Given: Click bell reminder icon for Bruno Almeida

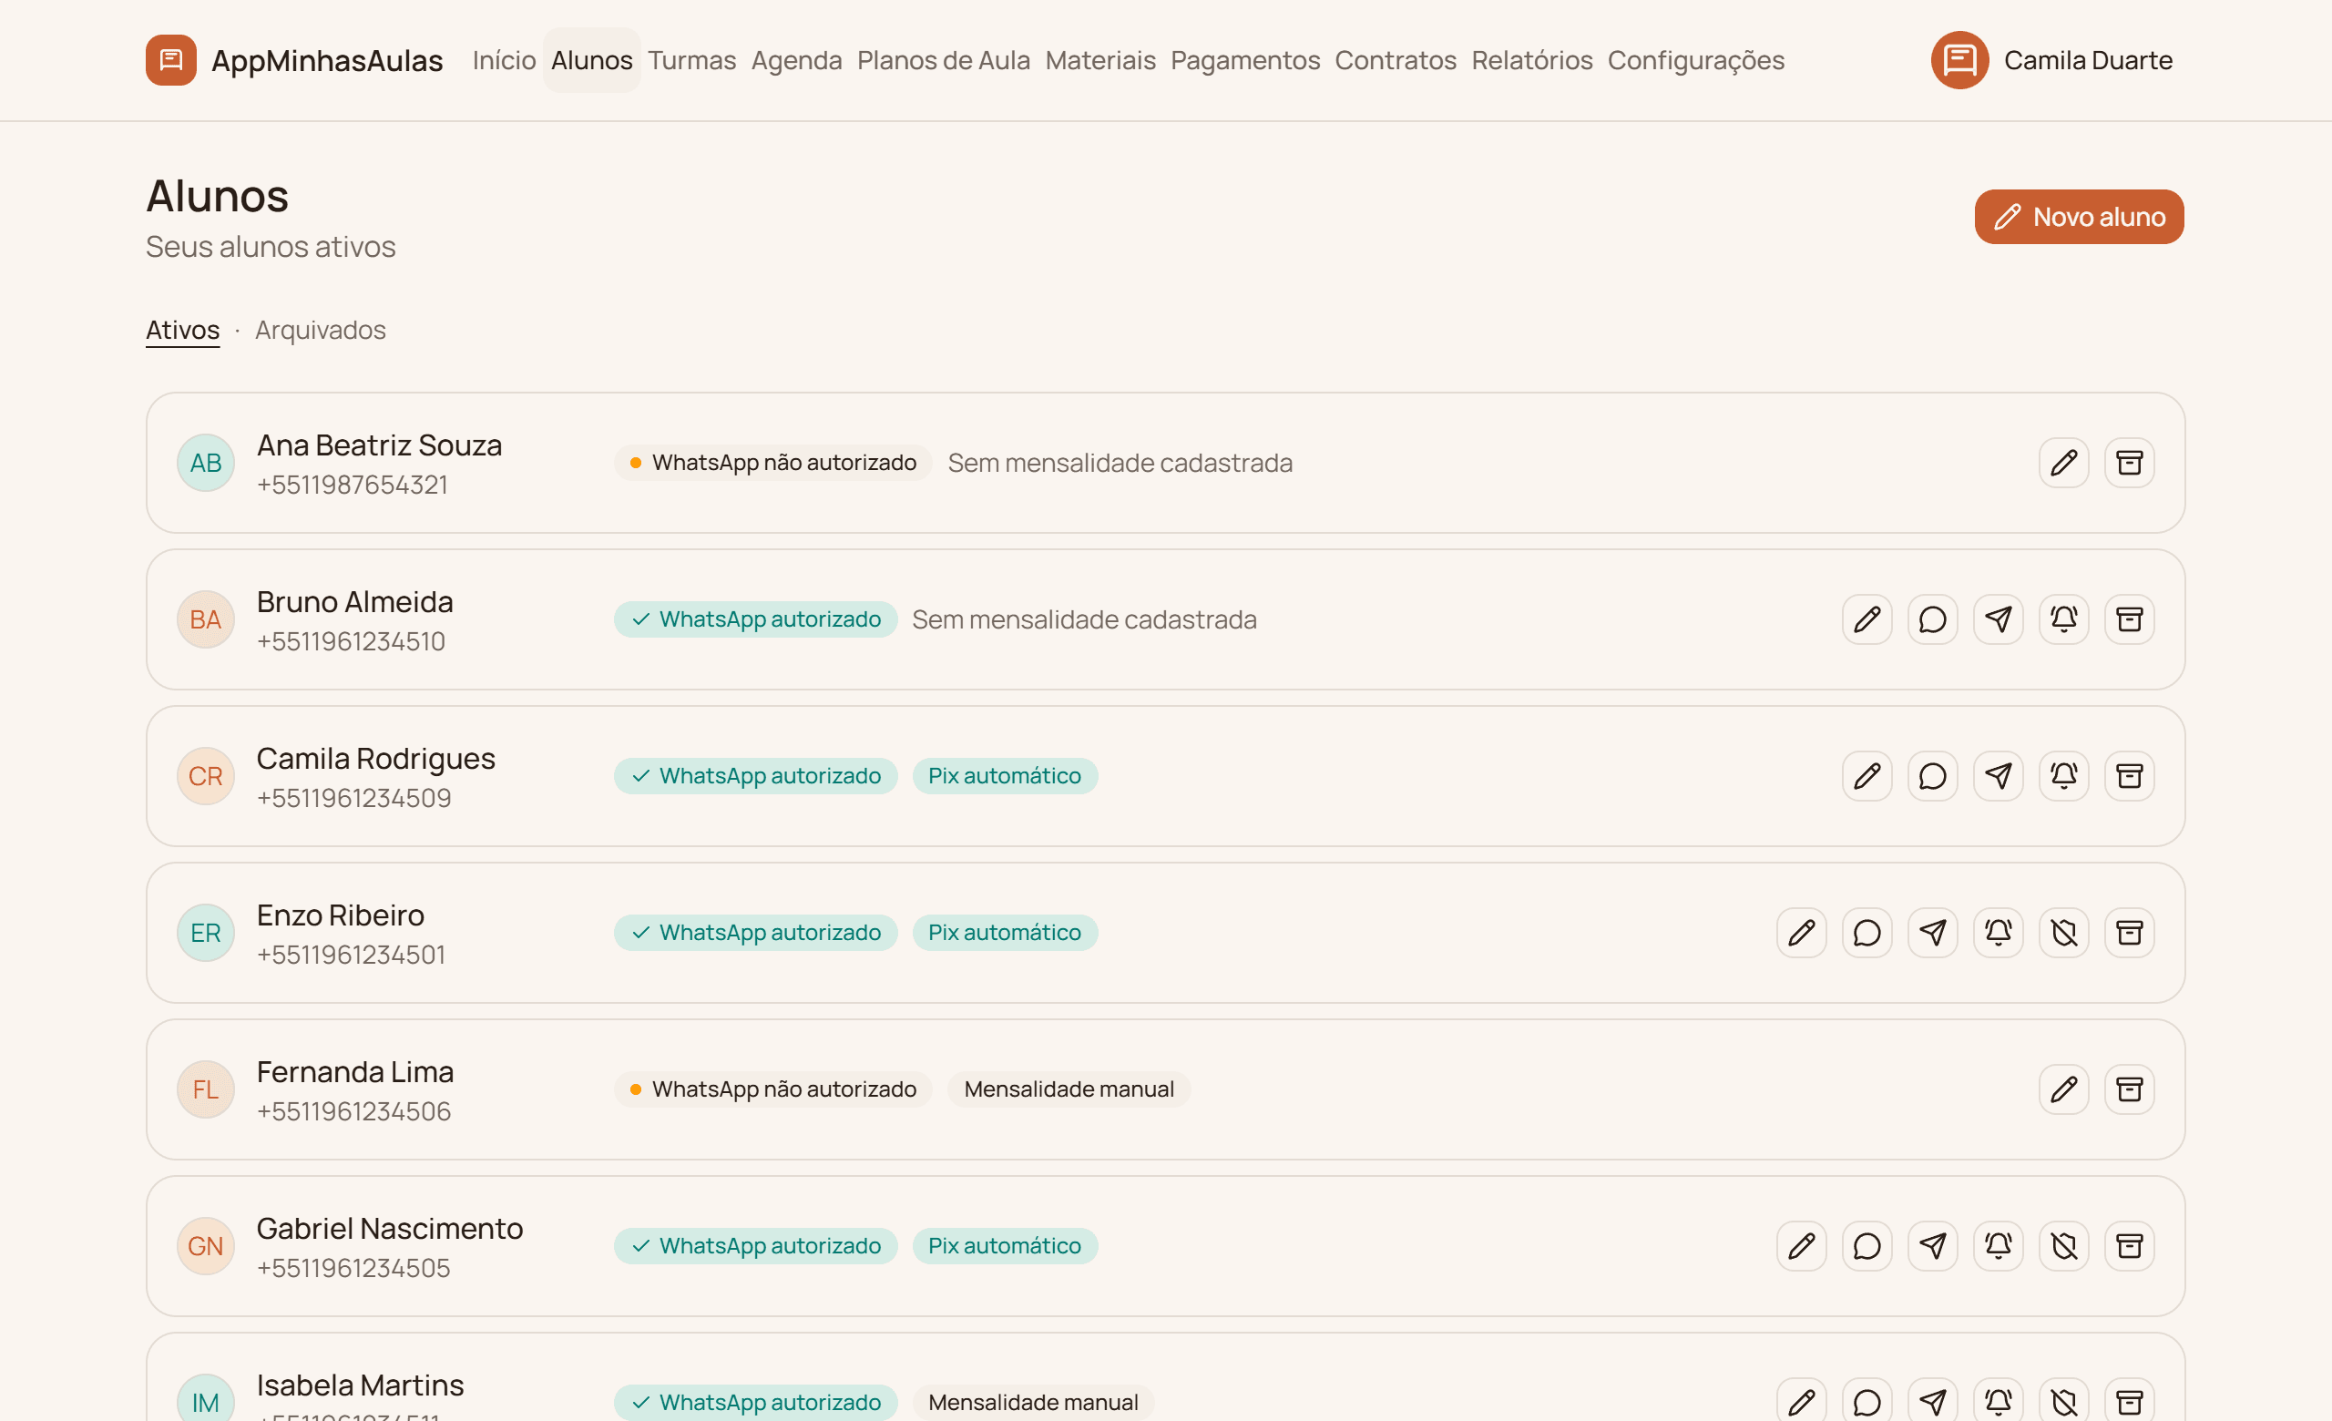Looking at the screenshot, I should (2063, 619).
